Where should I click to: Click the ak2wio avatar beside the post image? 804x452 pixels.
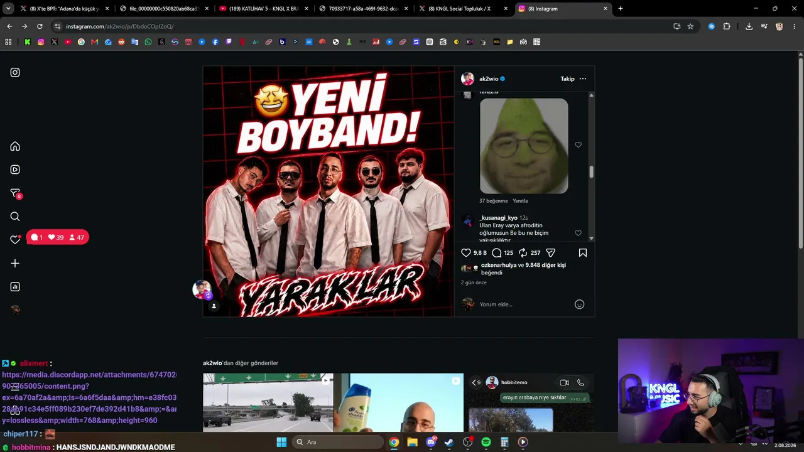tap(202, 289)
